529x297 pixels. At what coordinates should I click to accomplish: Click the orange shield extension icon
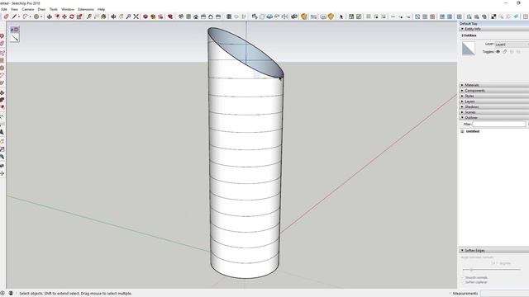[331, 16]
